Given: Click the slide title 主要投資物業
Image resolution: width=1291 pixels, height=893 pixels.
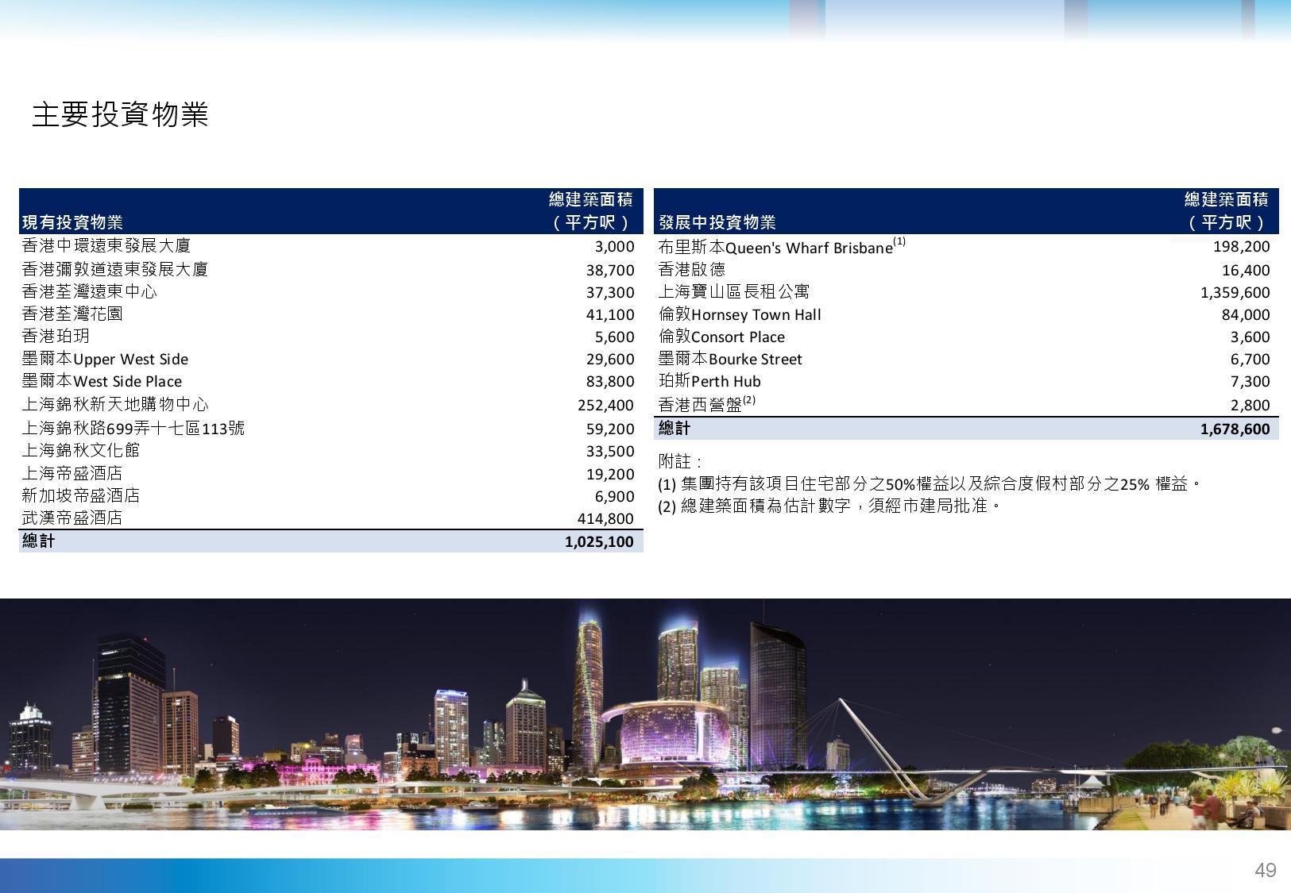Looking at the screenshot, I should coord(120,114).
